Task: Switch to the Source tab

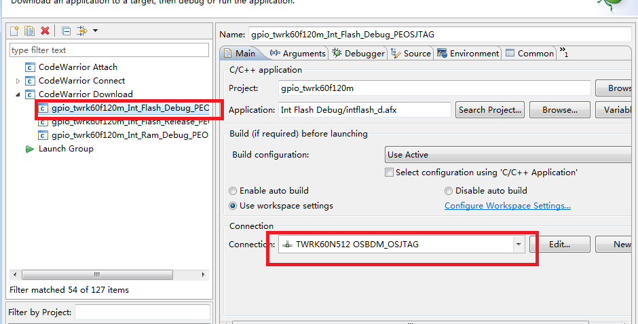Action: [411, 54]
